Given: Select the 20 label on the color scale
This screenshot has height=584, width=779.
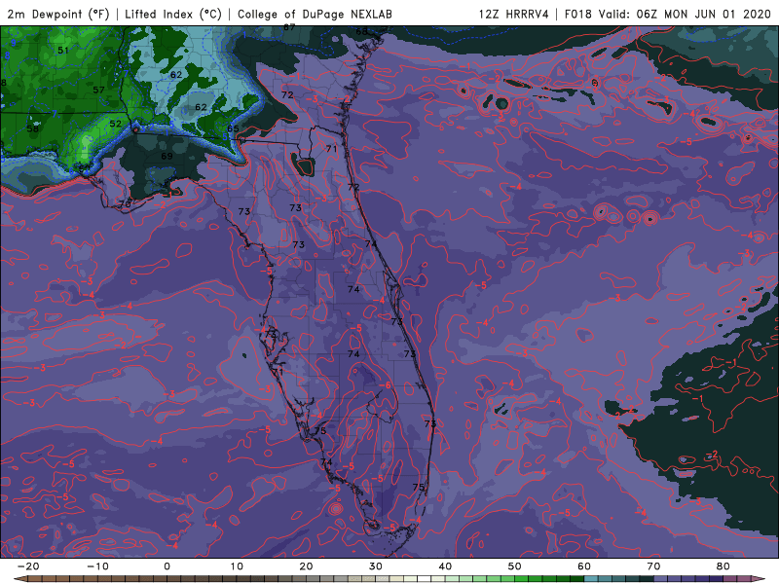Looking at the screenshot, I should point(306,566).
